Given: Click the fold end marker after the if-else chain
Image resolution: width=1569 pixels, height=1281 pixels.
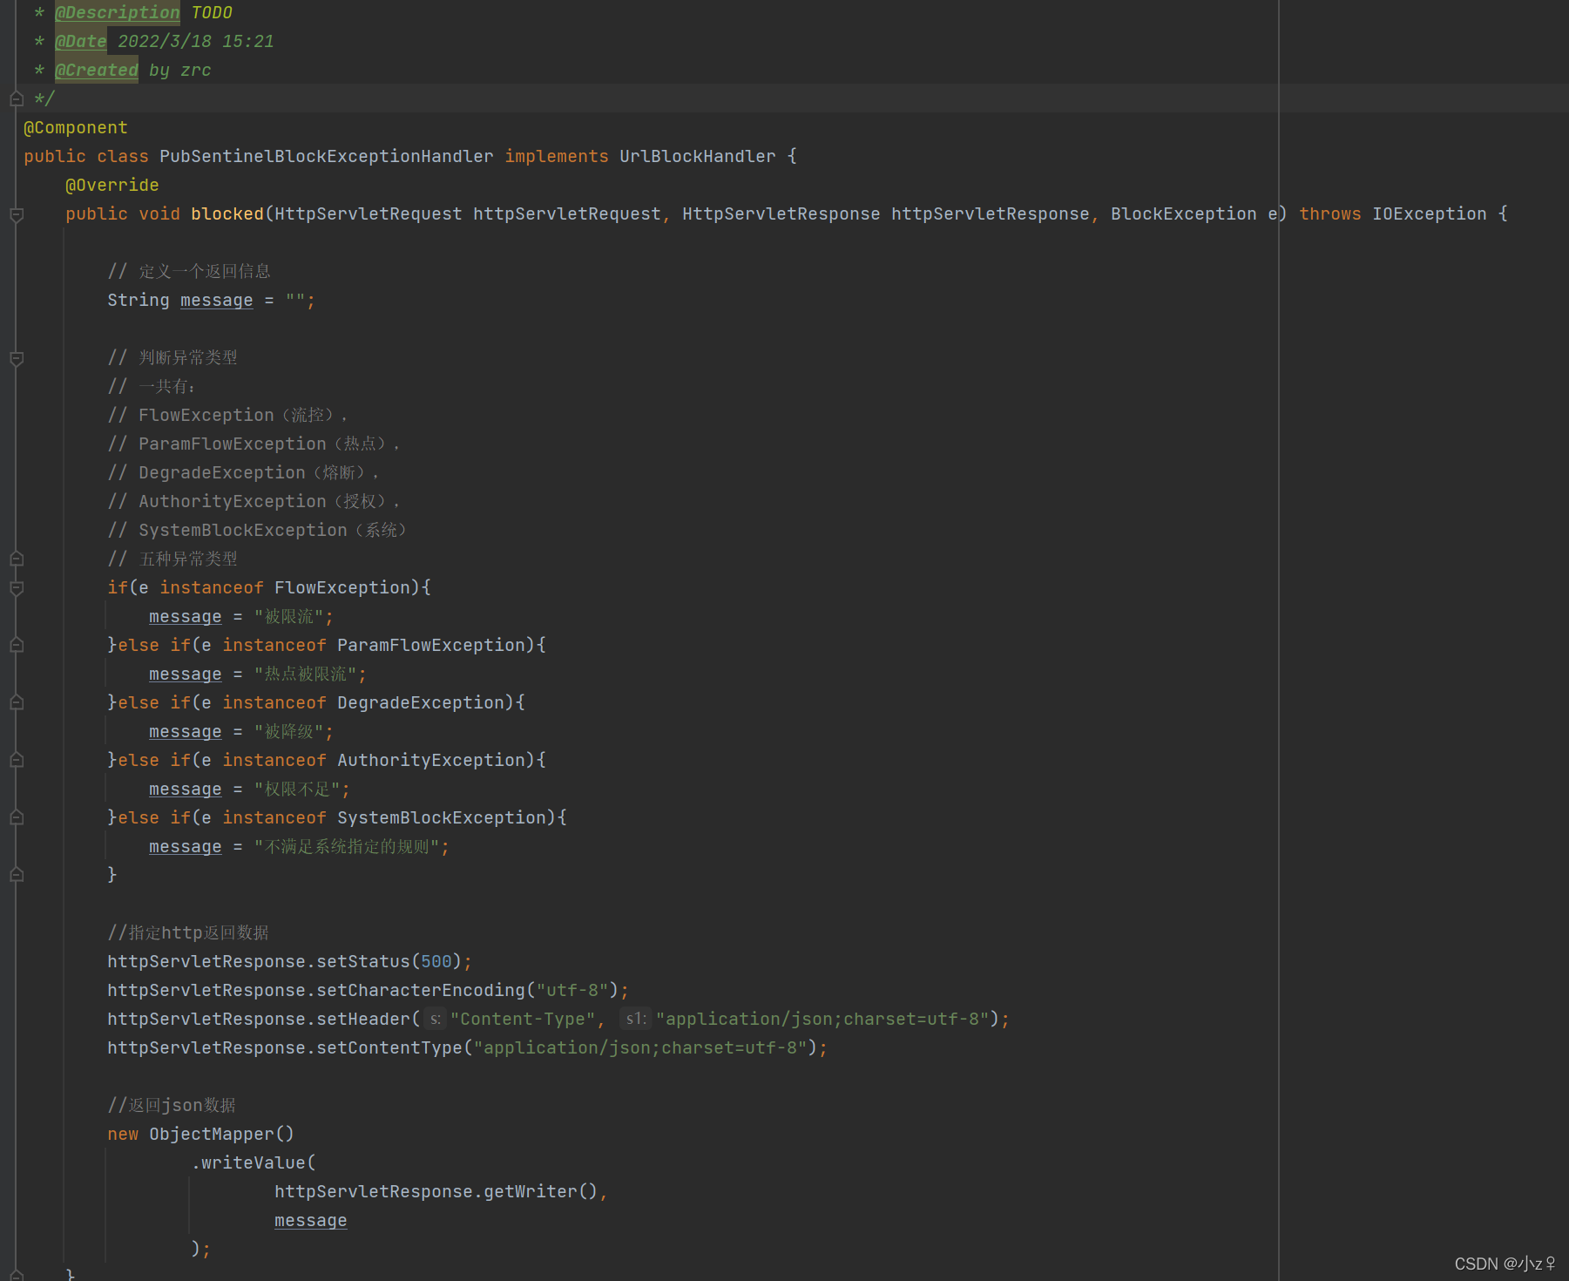Looking at the screenshot, I should (17, 875).
